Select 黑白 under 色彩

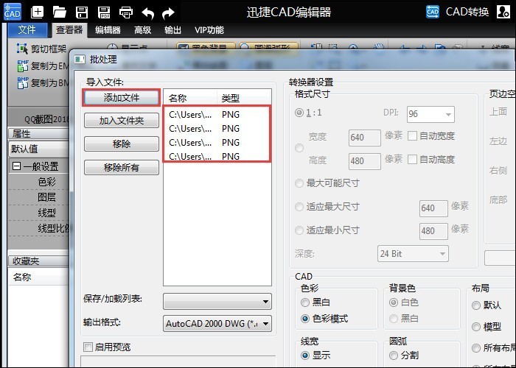coord(305,302)
